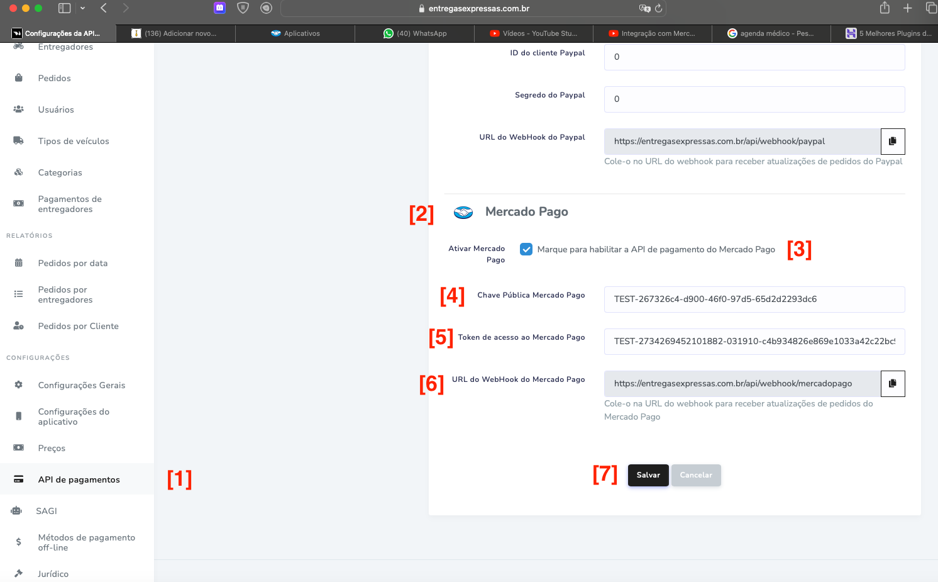The image size is (938, 582).
Task: Click the Token de acesso field
Action: pyautogui.click(x=754, y=342)
